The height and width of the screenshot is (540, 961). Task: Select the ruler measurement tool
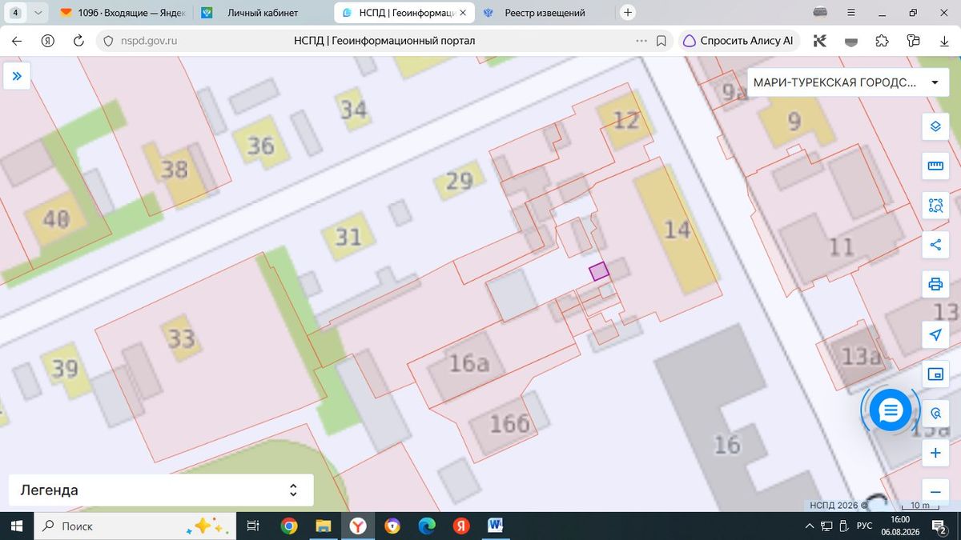(935, 166)
